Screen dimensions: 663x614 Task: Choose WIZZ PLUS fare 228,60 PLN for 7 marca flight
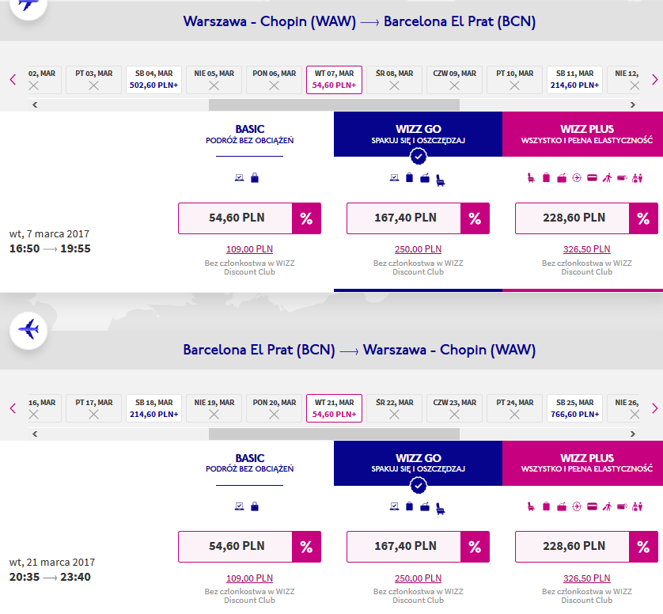586,218
